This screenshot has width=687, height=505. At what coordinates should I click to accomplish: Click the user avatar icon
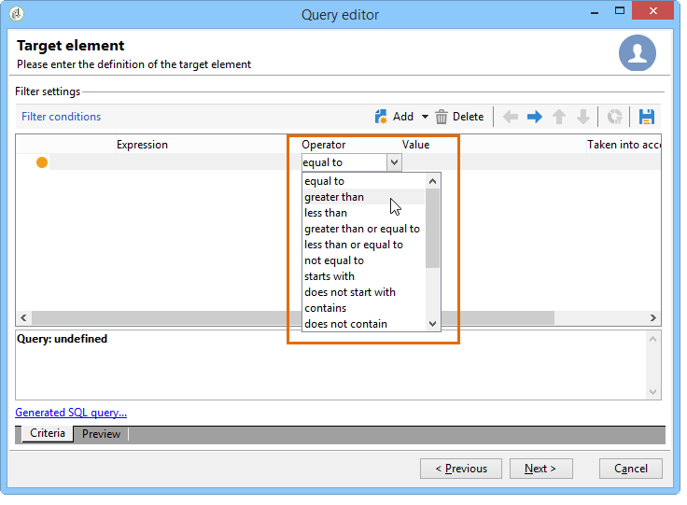pos(637,53)
